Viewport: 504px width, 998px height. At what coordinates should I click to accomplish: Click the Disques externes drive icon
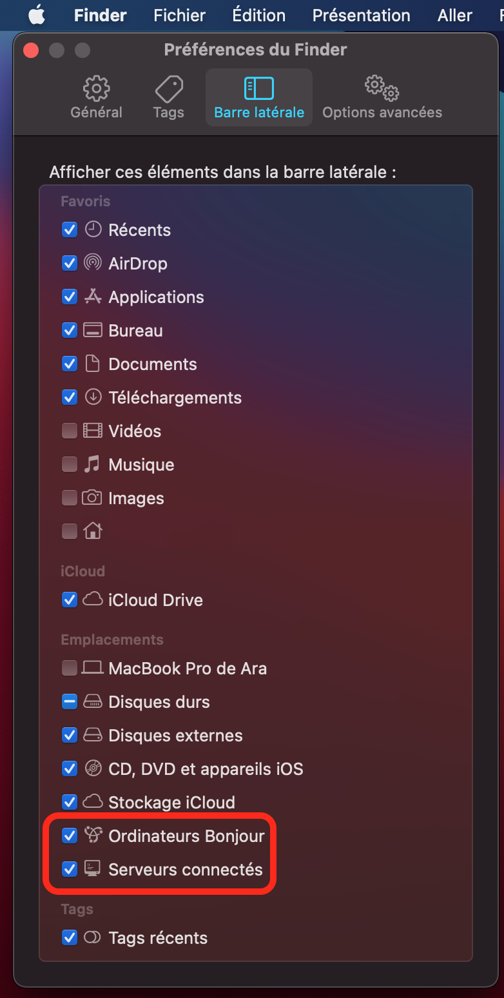93,735
